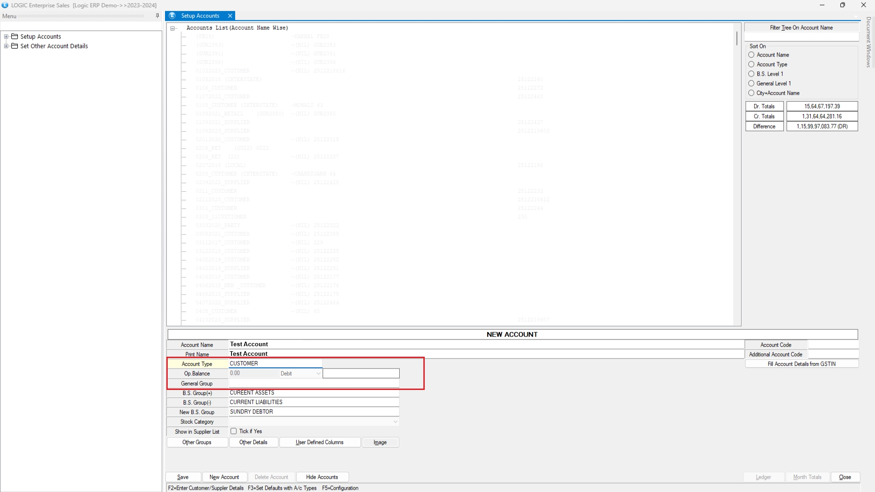Expand the Setup Accounts tree node
This screenshot has height=492, width=875.
(6, 36)
